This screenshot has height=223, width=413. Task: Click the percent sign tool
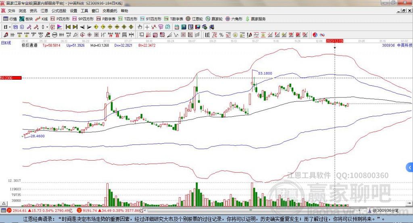(221, 35)
